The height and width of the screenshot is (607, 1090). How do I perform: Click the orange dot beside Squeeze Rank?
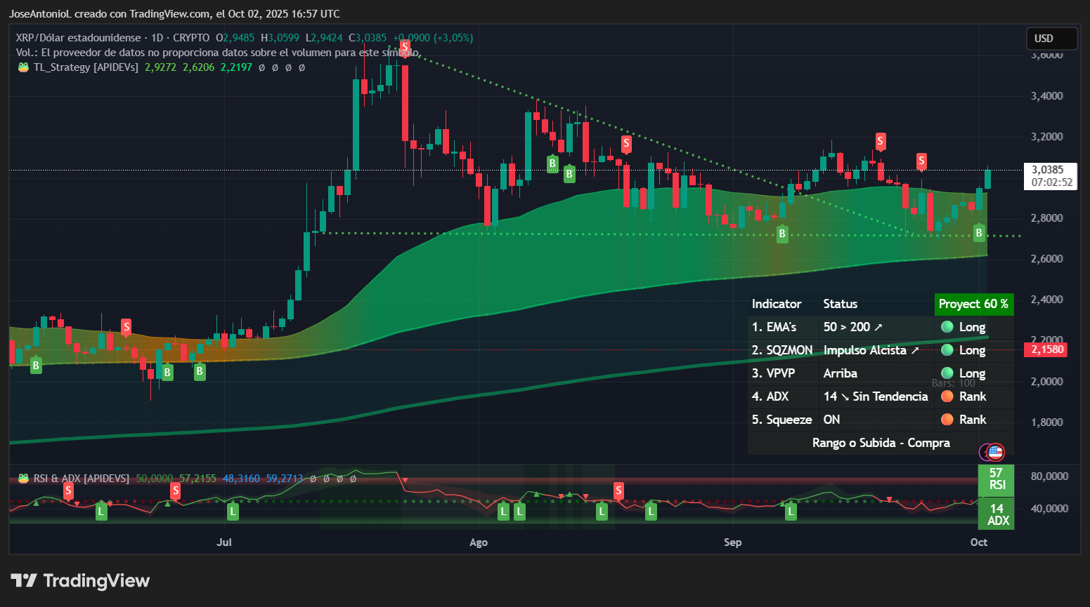947,419
